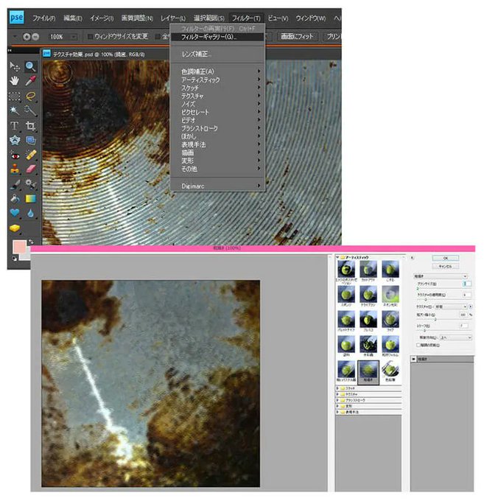Select the Magic Wand tool
The height and width of the screenshot is (501, 484).
[15, 111]
